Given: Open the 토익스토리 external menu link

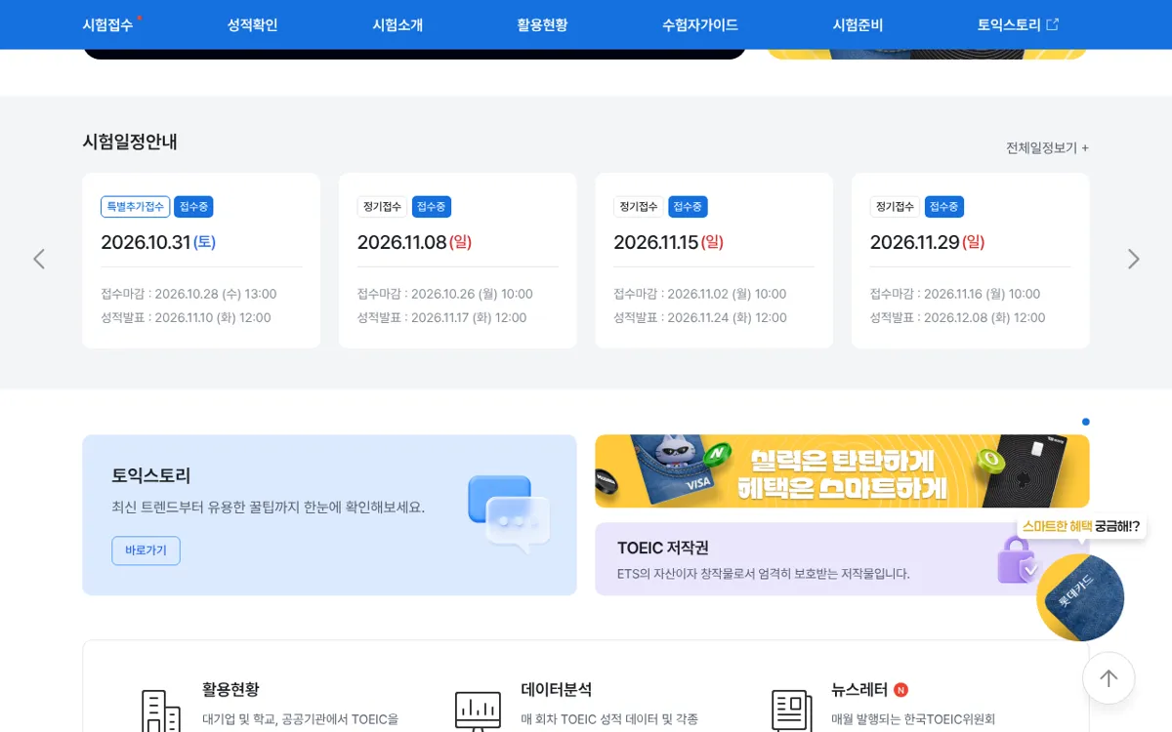Looking at the screenshot, I should coord(1018,25).
